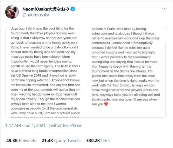Click Naomi Osaka's profile avatar

[12, 12]
